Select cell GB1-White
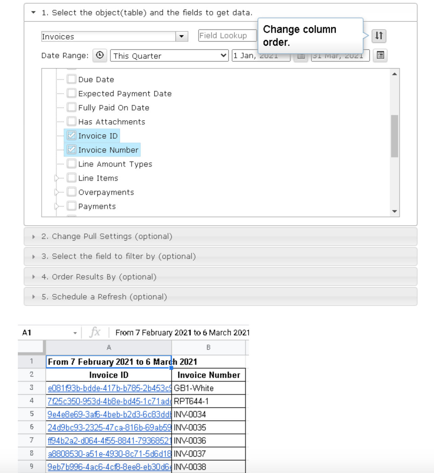Viewport: 434px width, 473px height. pos(209,388)
